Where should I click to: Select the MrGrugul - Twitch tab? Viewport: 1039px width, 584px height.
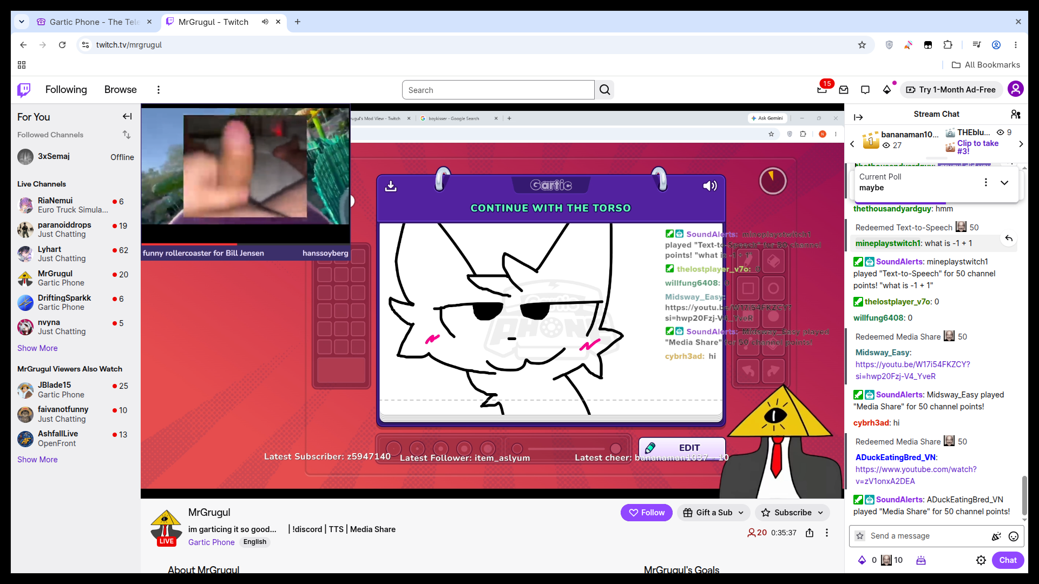tap(224, 22)
